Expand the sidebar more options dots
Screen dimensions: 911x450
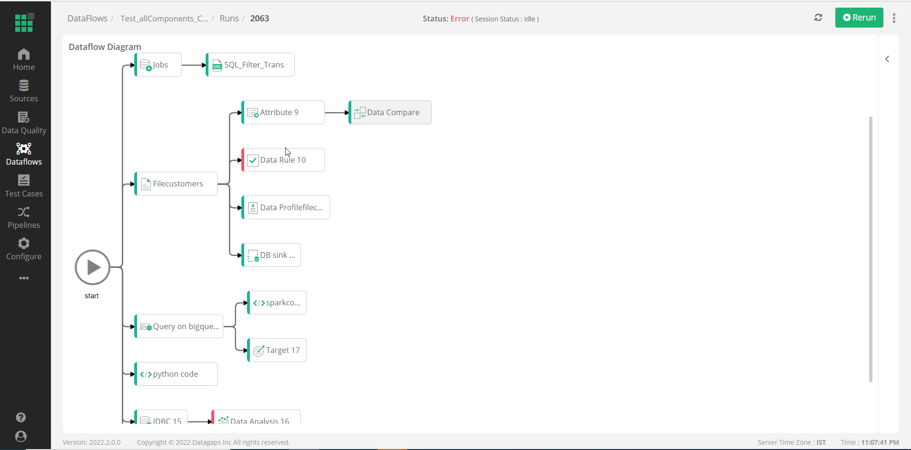24,278
